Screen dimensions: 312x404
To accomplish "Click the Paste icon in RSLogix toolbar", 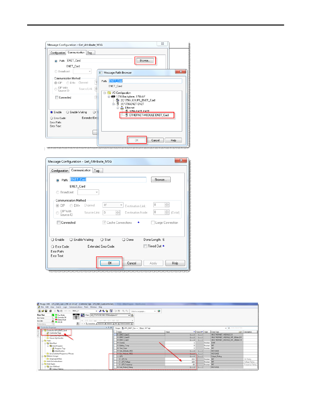I will point(61,311).
